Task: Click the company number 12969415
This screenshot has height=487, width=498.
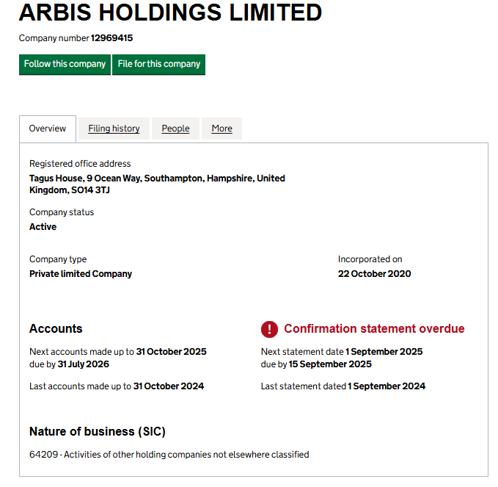Action: 111,38
